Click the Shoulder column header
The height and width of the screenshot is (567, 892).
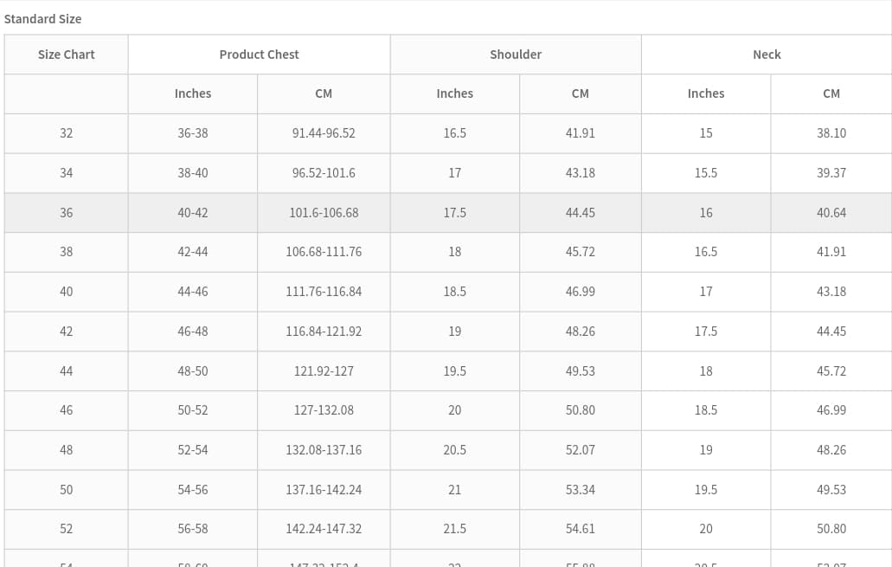[x=516, y=55]
